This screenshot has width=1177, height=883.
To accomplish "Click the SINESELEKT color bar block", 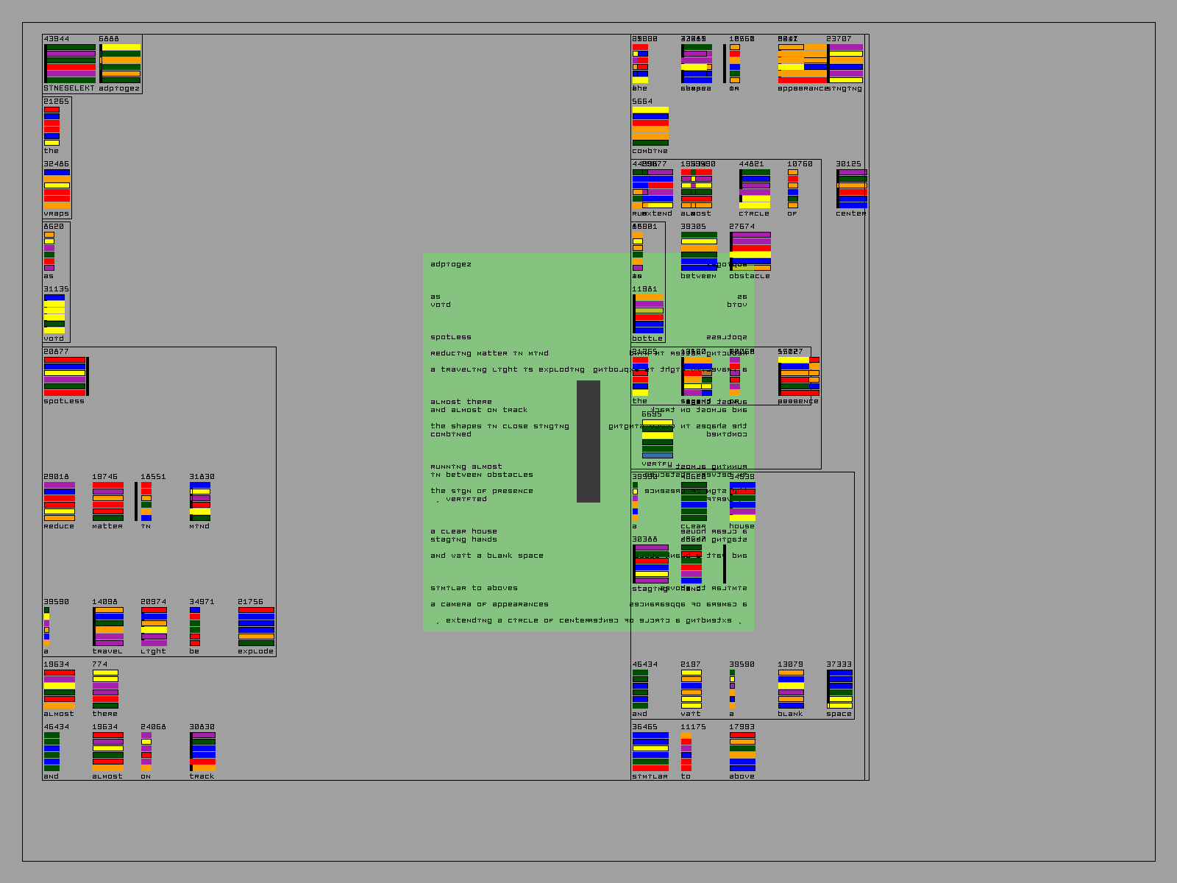I will coord(71,64).
